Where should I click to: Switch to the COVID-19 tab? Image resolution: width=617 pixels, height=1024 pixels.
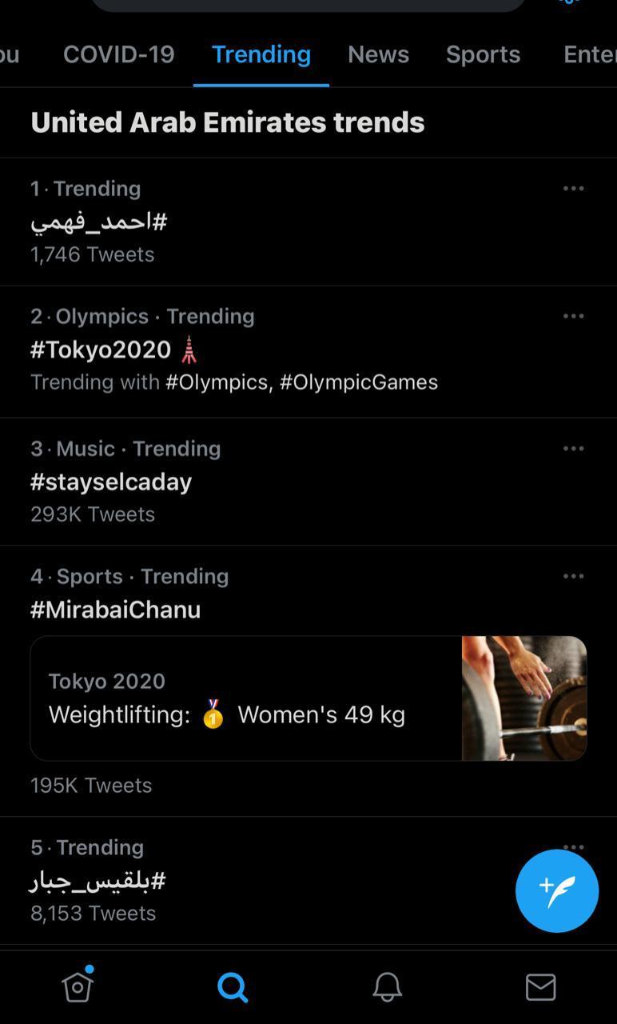(x=118, y=54)
